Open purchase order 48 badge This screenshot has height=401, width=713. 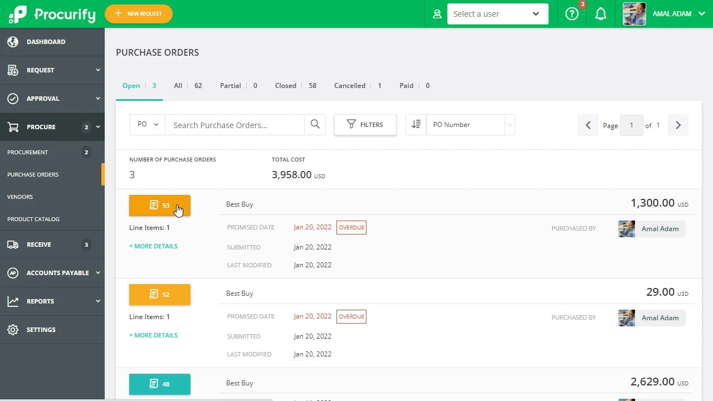click(160, 384)
